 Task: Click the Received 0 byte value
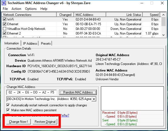pyautogui.click(x=127, y=113)
